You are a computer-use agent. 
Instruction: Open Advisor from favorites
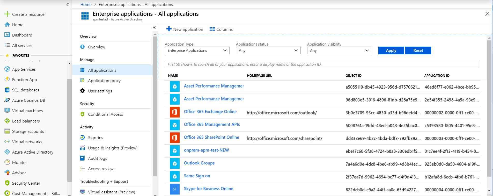pyautogui.click(x=19, y=173)
